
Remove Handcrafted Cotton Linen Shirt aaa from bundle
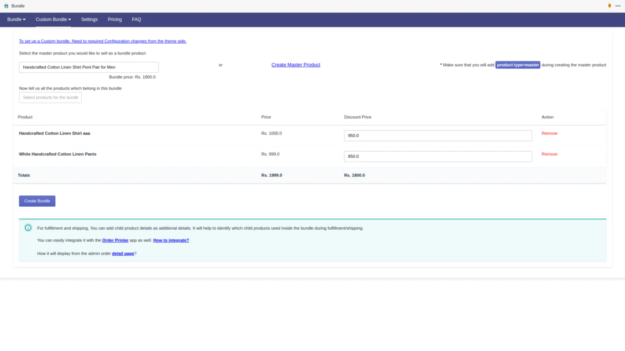[x=549, y=133]
